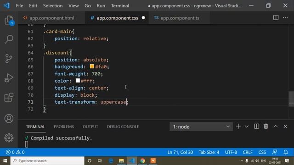294x165 pixels.
Task: Close the terminal panel
Action: pos(285,126)
